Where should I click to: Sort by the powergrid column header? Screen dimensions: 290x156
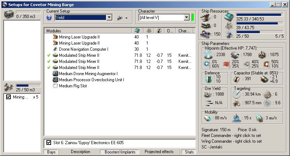point(149,31)
